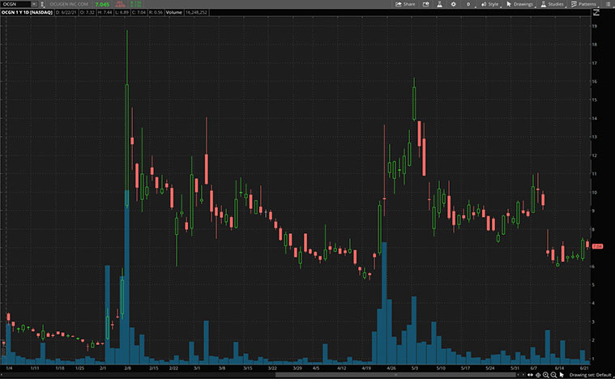Viewport: 615px width, 379px height.
Task: Open Drawing set: Default selector
Action: (589, 375)
